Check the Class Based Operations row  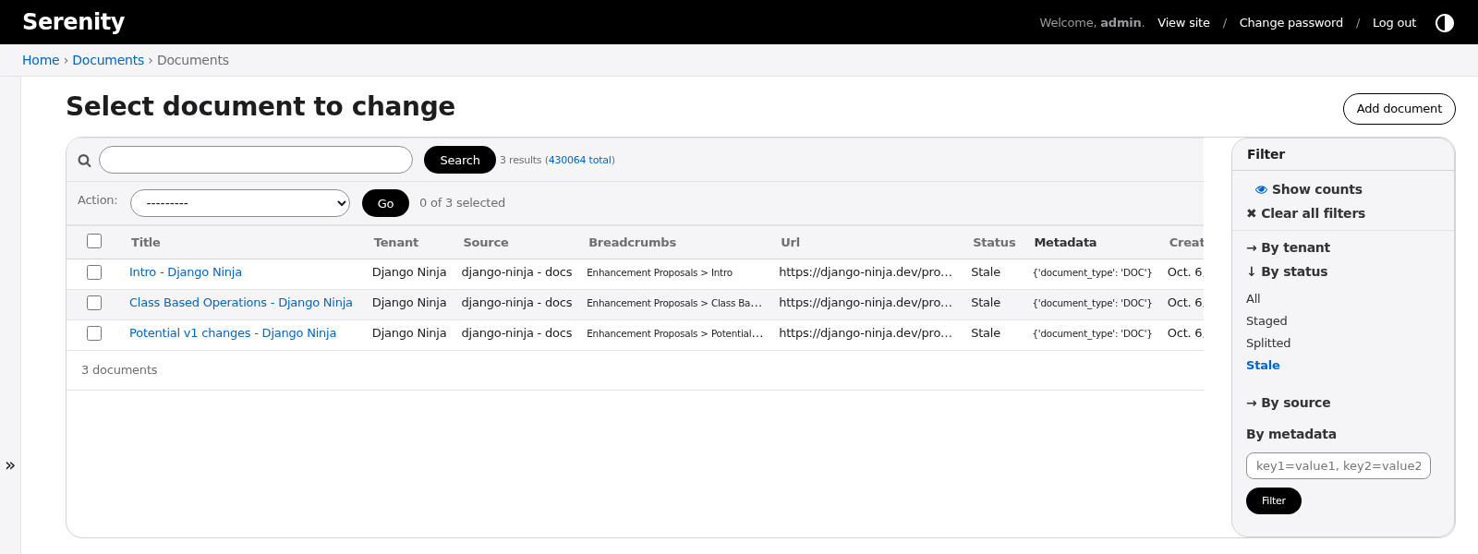(94, 303)
